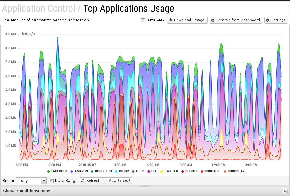Toggle GOOGLE legend entry

189,171
